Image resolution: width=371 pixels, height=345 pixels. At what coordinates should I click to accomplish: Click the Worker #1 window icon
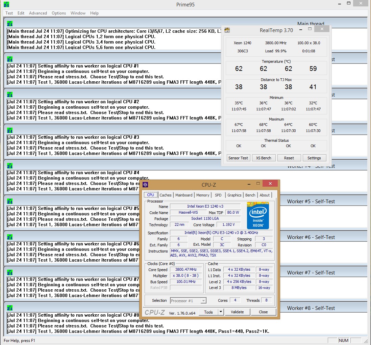[10, 59]
